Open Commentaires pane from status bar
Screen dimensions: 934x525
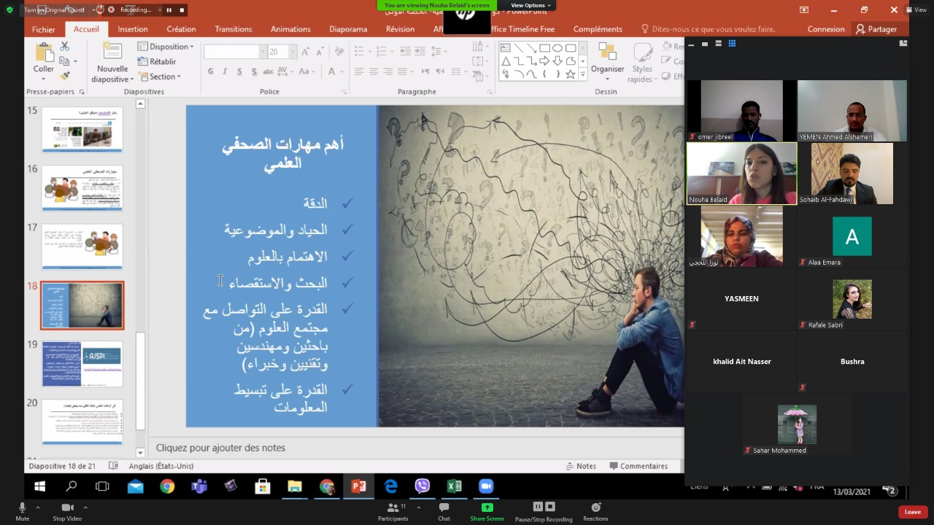click(638, 466)
